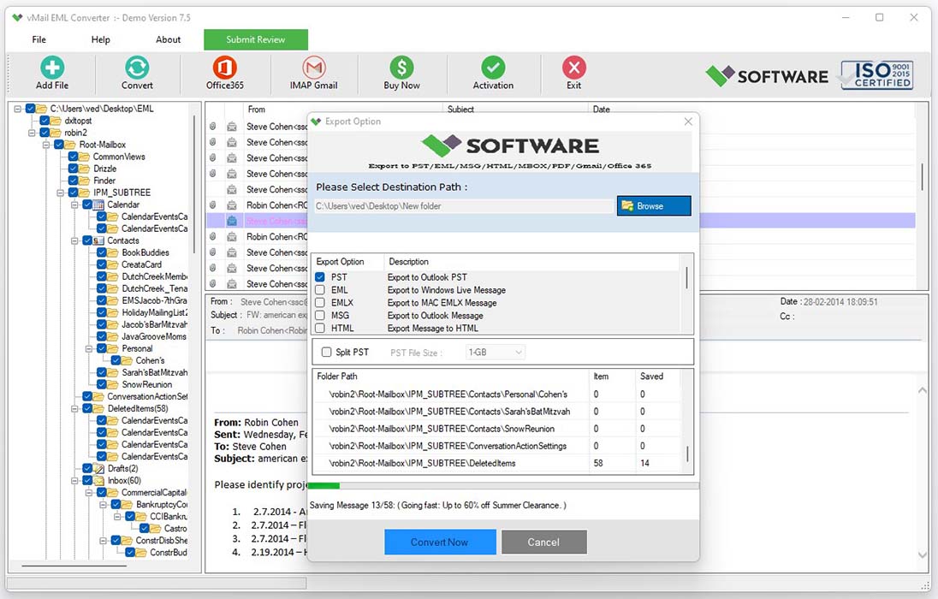The image size is (938, 599).
Task: Collapse the IPM_SUBTREE tree node
Action: (61, 193)
